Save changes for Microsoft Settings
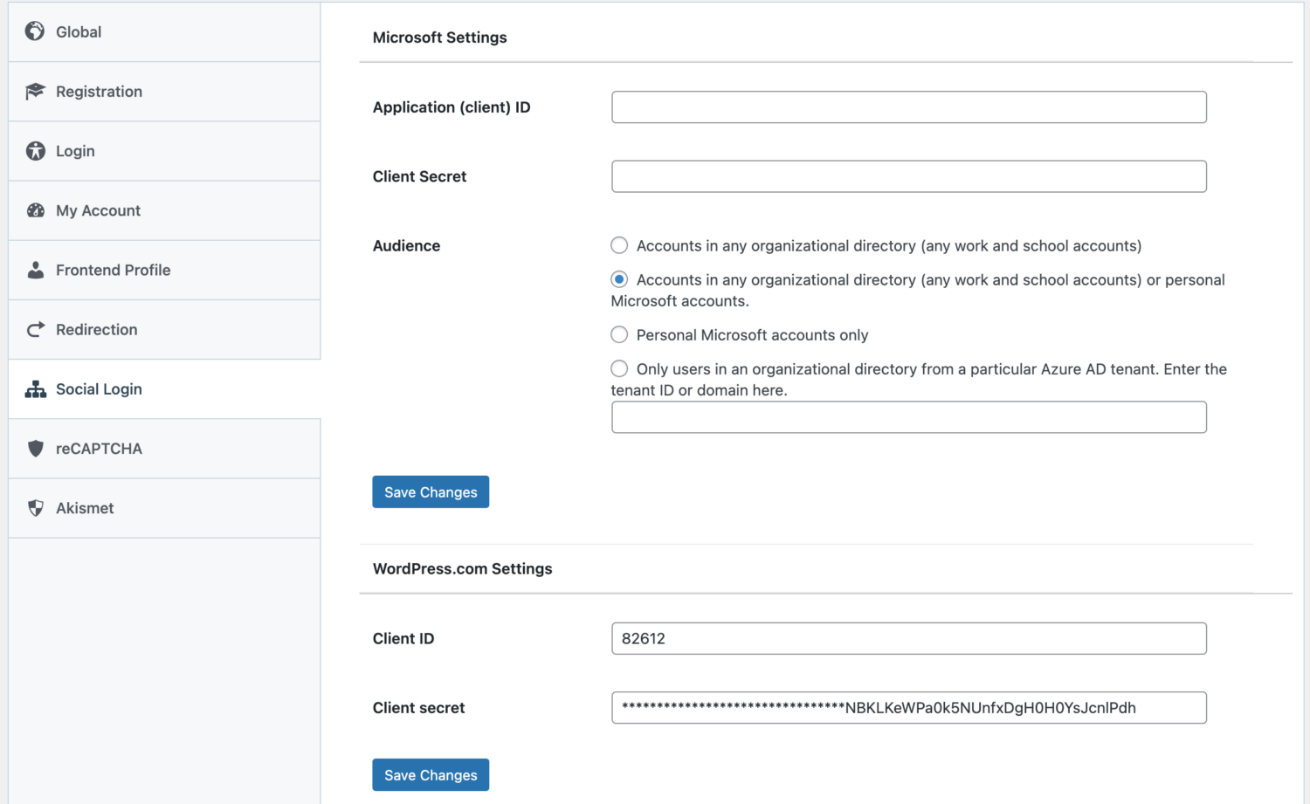This screenshot has height=804, width=1310. [x=431, y=491]
